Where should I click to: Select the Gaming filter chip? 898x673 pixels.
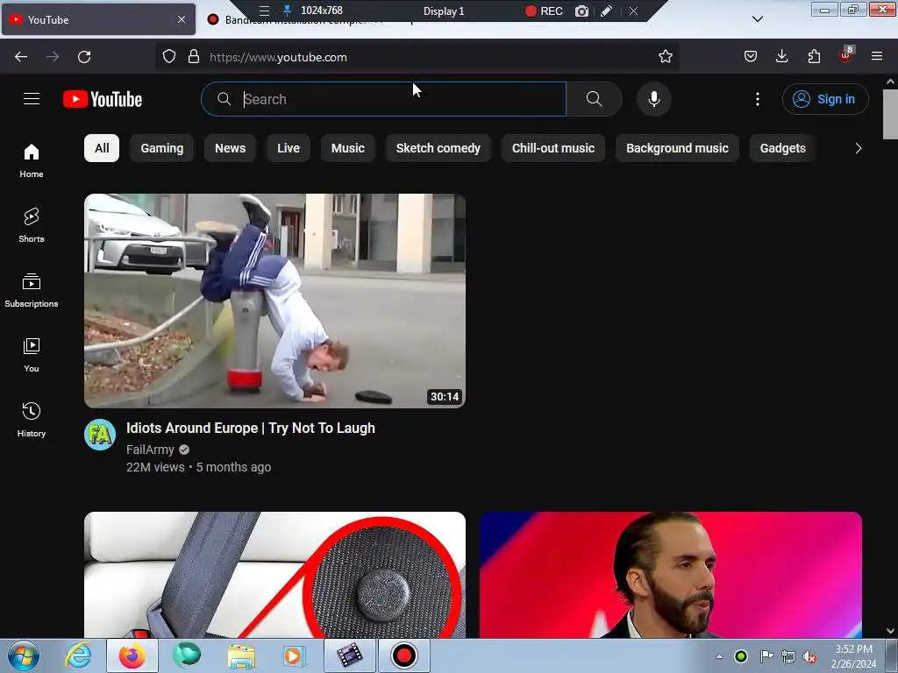[162, 148]
